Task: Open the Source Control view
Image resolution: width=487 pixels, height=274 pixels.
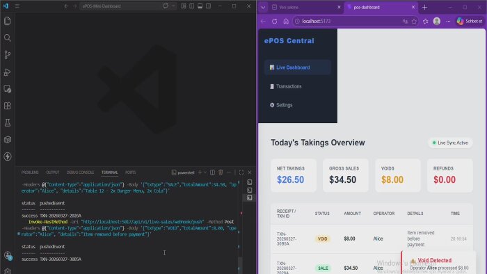Action: point(8,55)
